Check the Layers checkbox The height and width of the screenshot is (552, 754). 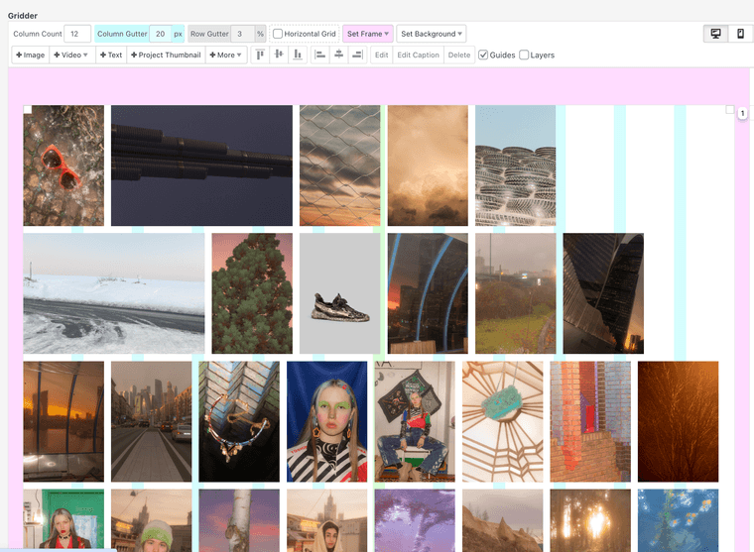click(x=525, y=55)
